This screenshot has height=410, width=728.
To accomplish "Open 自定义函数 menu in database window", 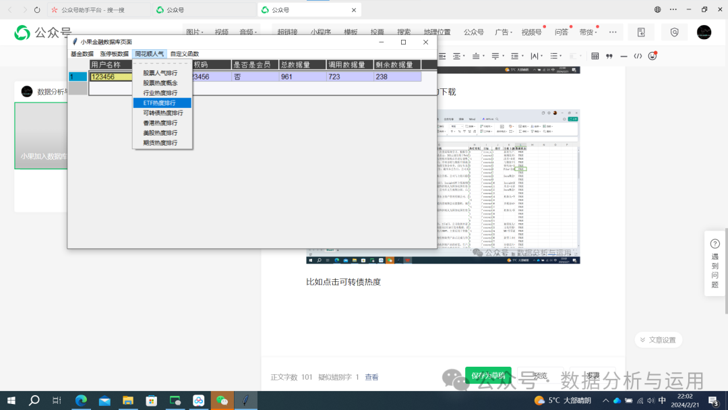I will point(184,54).
